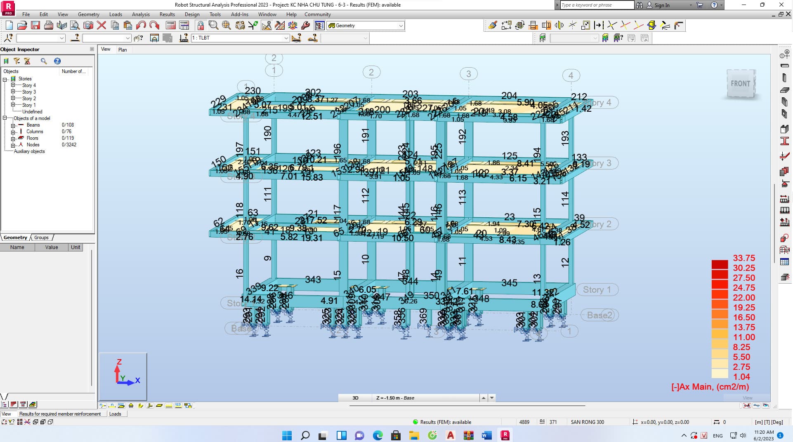Click the Undo arrow icon

coord(141,26)
